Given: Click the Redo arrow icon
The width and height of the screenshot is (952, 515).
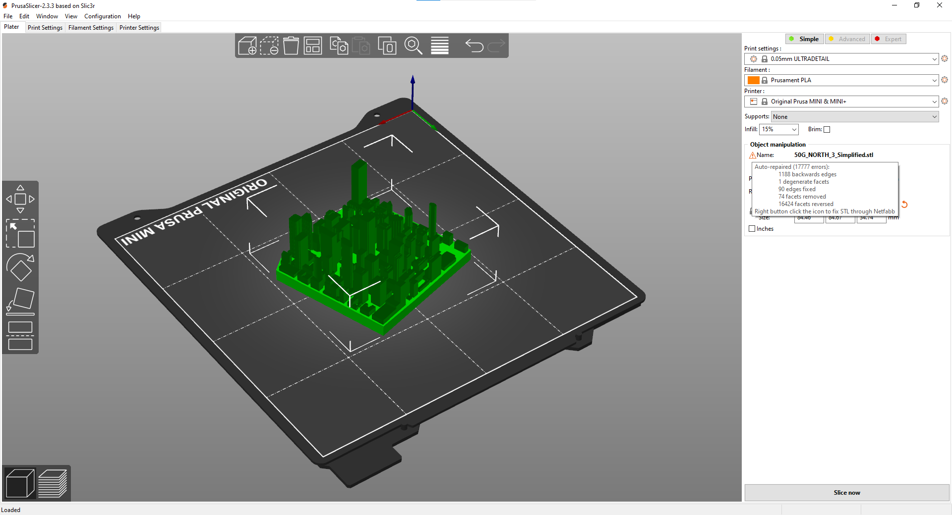Looking at the screenshot, I should (496, 46).
